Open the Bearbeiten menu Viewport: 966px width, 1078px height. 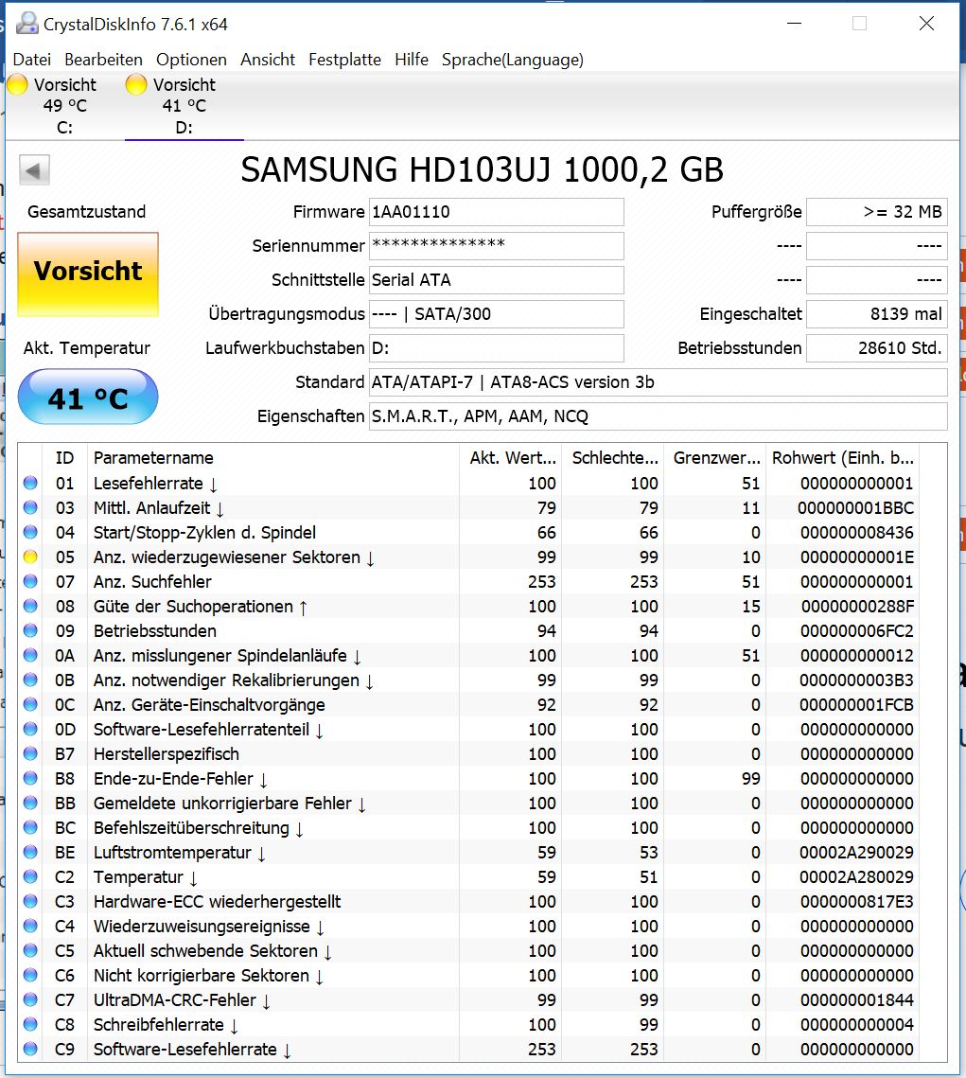click(103, 60)
